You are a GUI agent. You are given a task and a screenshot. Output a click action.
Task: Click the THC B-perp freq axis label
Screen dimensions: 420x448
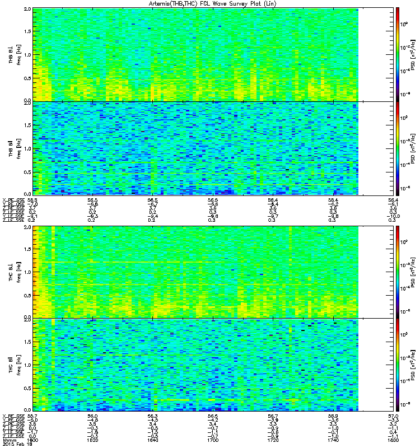[15, 272]
